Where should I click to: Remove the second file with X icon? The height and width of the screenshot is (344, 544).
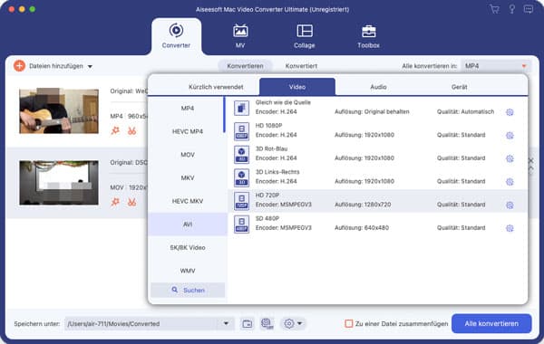[x=530, y=161]
